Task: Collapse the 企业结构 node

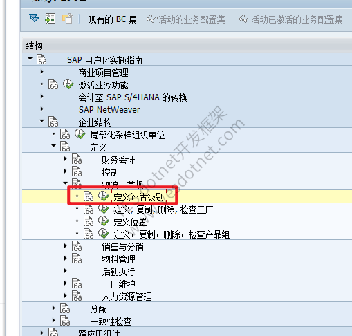Action: (x=41, y=120)
